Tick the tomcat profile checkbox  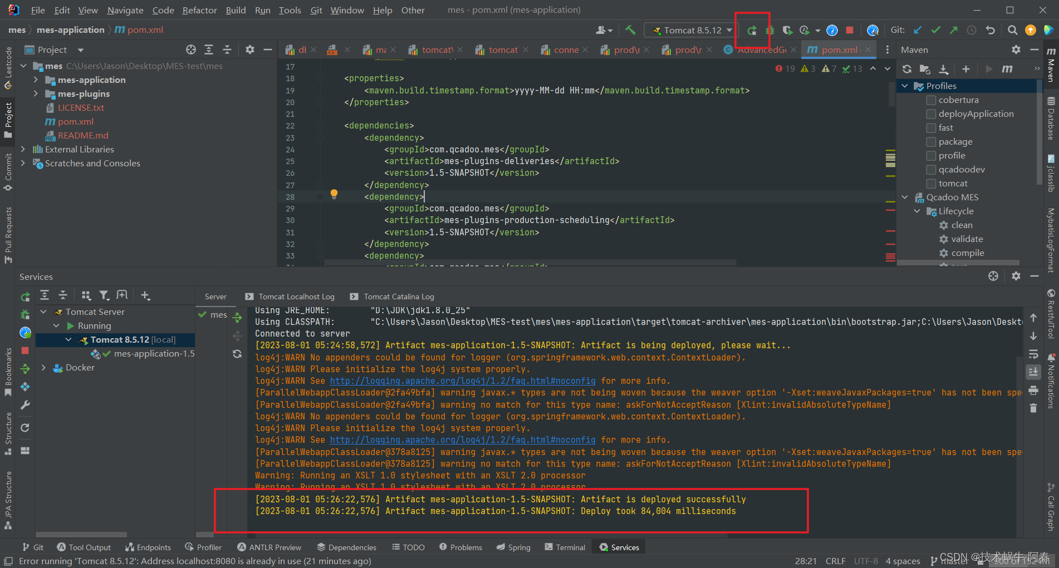coord(931,184)
